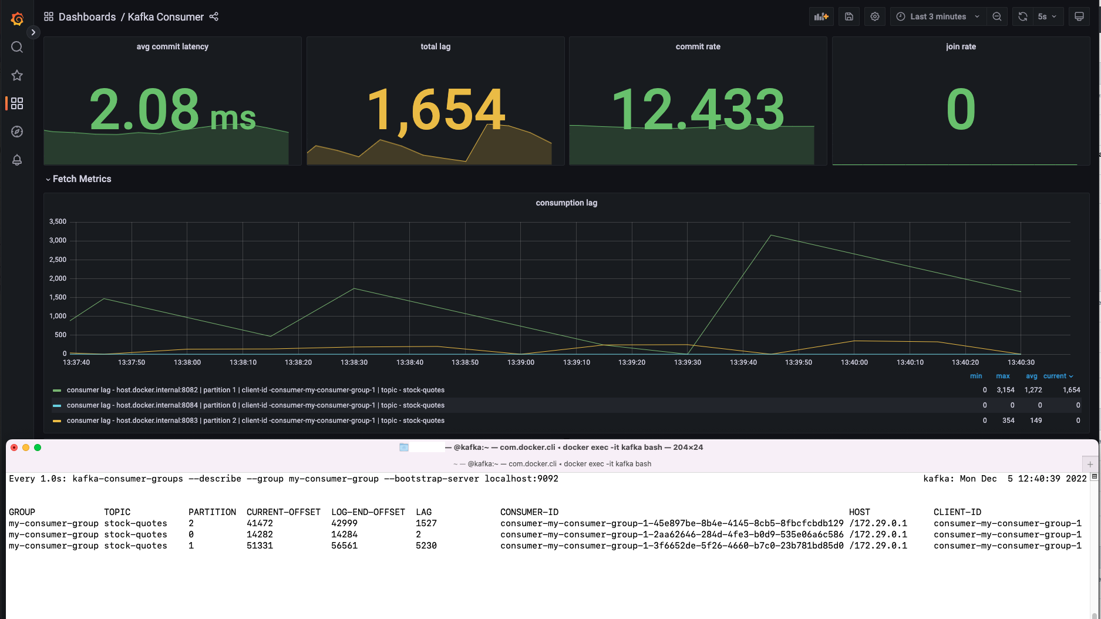Click the 12.433 commit rate value
Screen dimensions: 1101x619
(698, 110)
